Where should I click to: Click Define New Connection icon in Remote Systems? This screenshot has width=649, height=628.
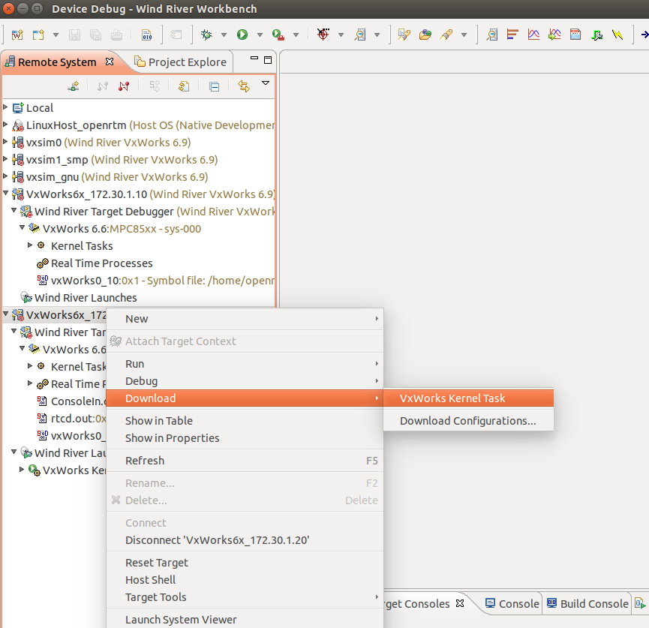click(x=74, y=86)
